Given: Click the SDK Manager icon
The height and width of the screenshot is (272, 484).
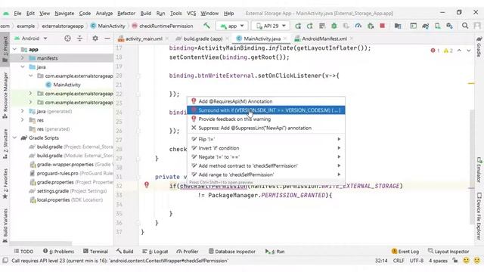Looking at the screenshot, I should [x=449, y=26].
